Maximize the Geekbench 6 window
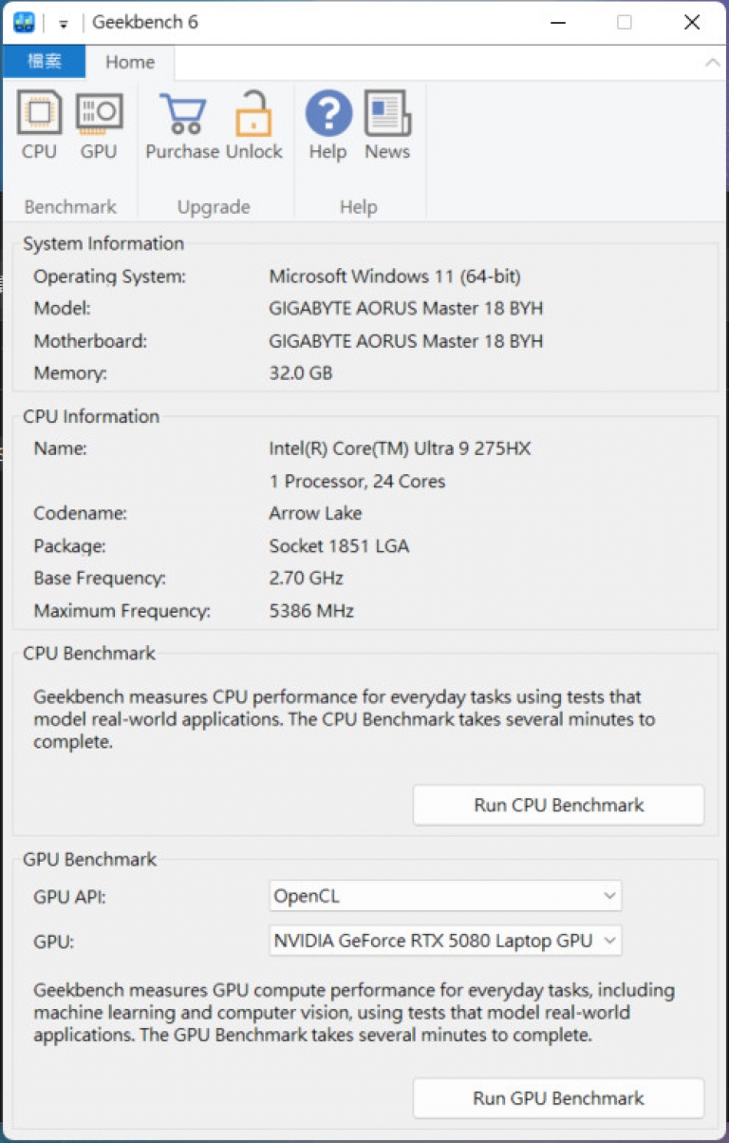 (624, 23)
